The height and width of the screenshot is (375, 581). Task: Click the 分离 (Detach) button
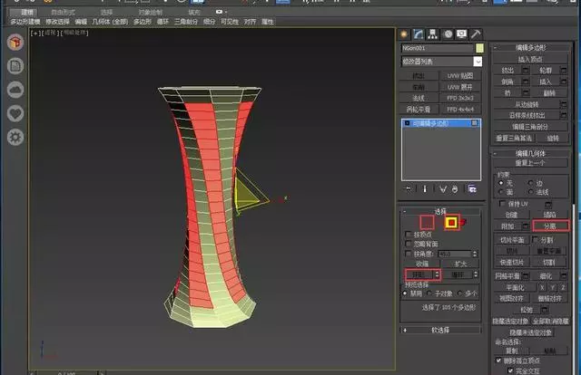coord(550,225)
